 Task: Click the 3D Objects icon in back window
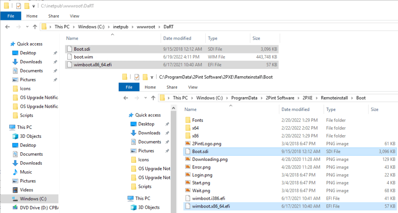coord(15,136)
